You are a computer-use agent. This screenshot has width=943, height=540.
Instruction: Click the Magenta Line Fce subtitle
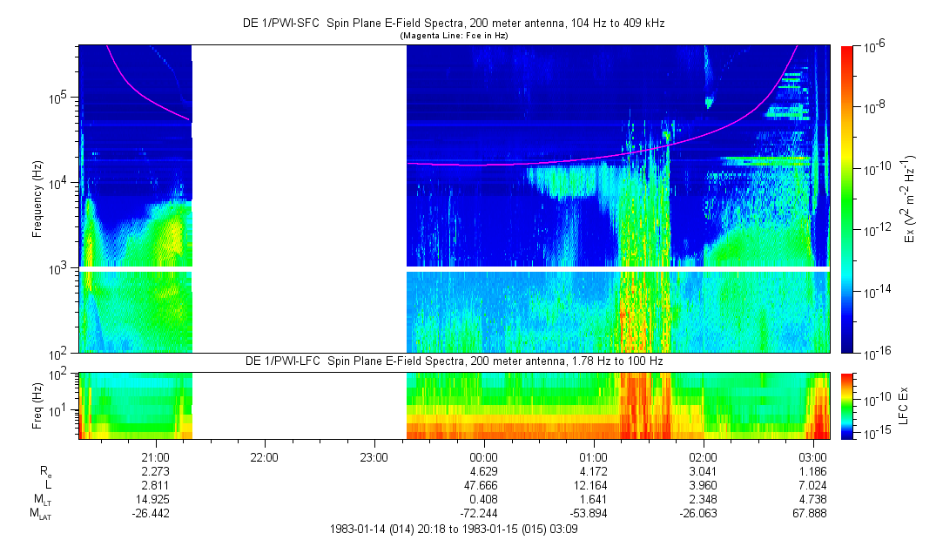[x=454, y=36]
